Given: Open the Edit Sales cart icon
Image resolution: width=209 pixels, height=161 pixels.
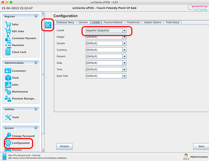Looking at the screenshot, I should tap(8, 31).
